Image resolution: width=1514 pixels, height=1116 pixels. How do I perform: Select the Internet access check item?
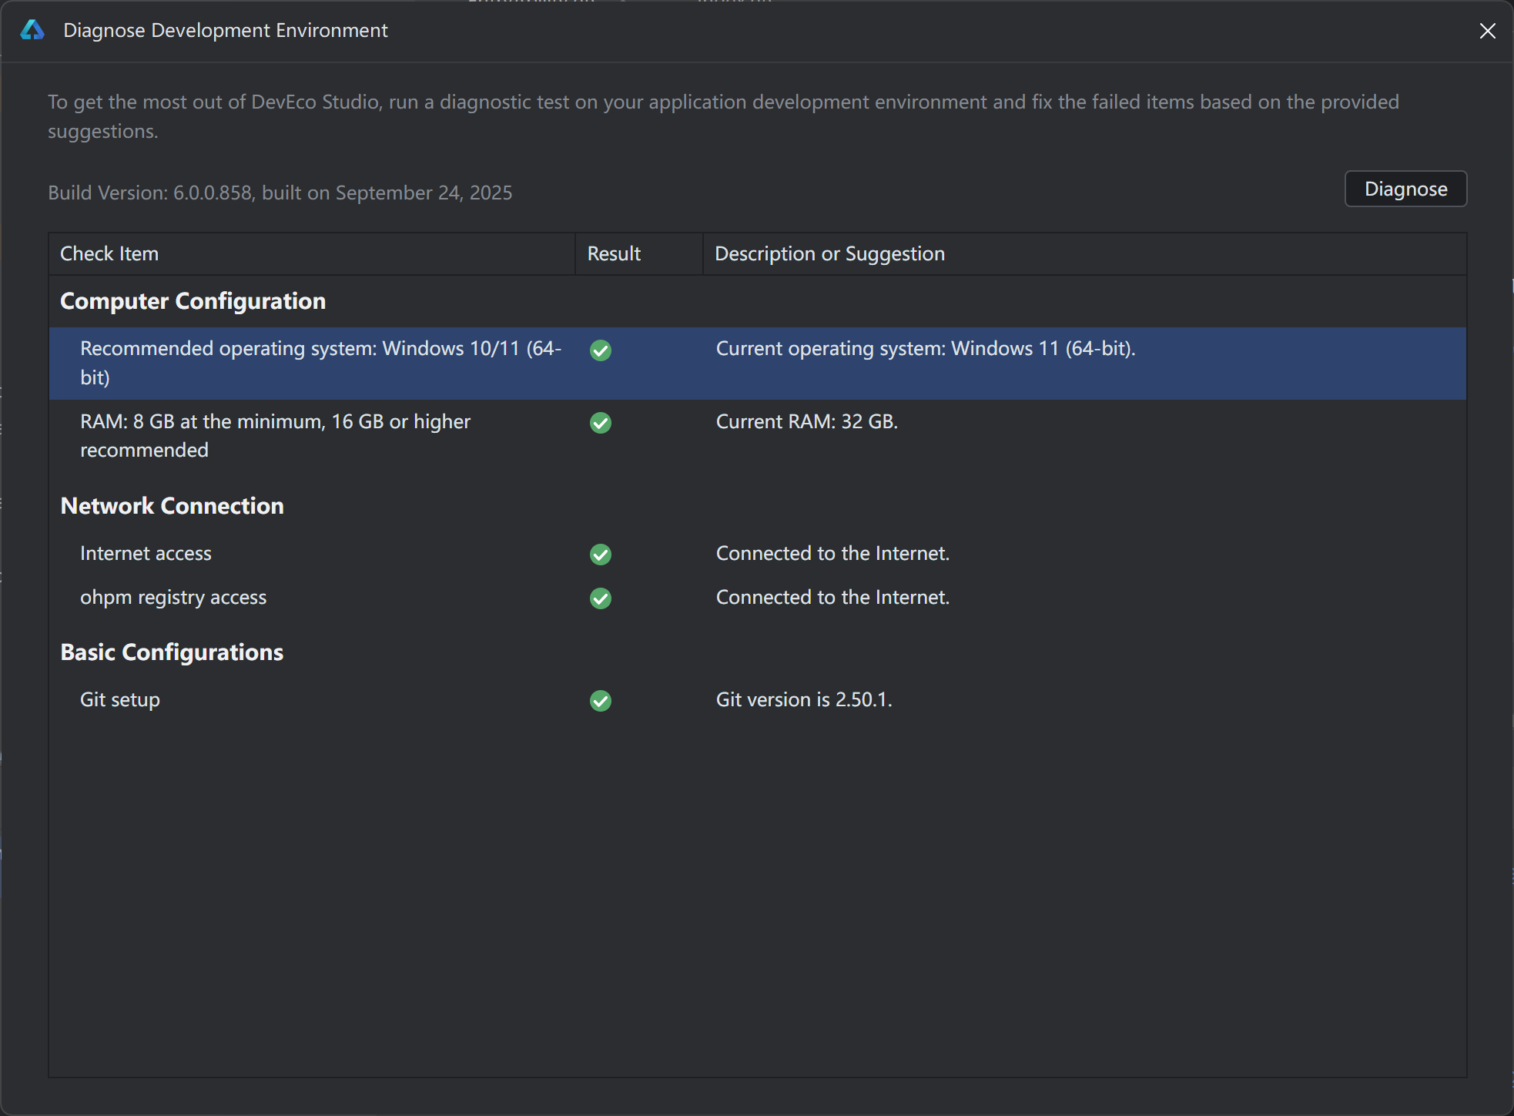tap(146, 554)
